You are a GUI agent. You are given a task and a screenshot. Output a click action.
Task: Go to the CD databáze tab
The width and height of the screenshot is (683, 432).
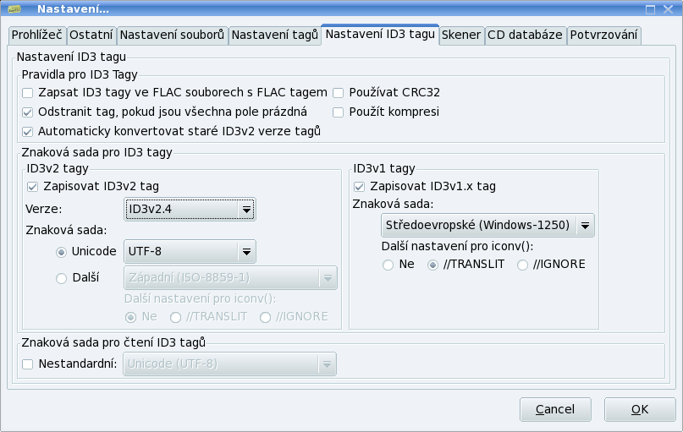(526, 36)
